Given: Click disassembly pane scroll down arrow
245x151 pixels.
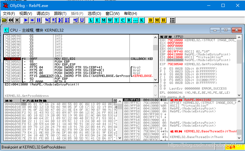Looking at the screenshot, I should 155,80.
